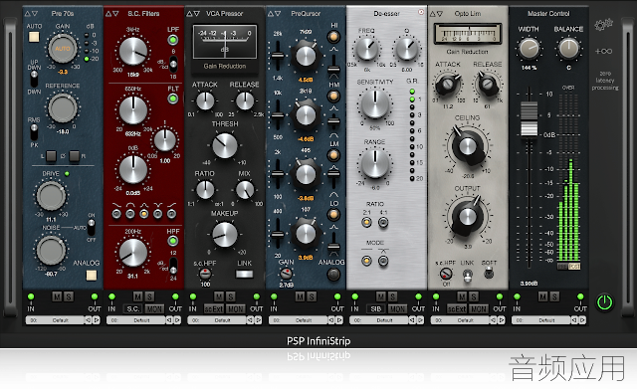Select the bell filter shape in S.C. Filters
The height and width of the screenshot is (392, 637).
143,213
